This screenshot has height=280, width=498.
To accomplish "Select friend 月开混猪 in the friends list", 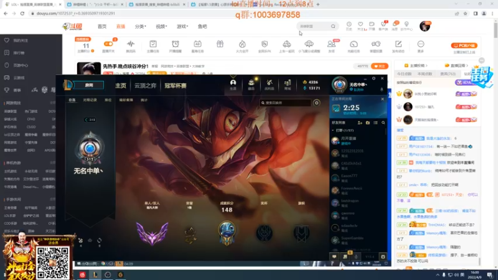I will [358, 141].
